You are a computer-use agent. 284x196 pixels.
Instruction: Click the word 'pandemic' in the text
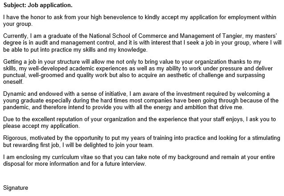[x=16, y=107]
